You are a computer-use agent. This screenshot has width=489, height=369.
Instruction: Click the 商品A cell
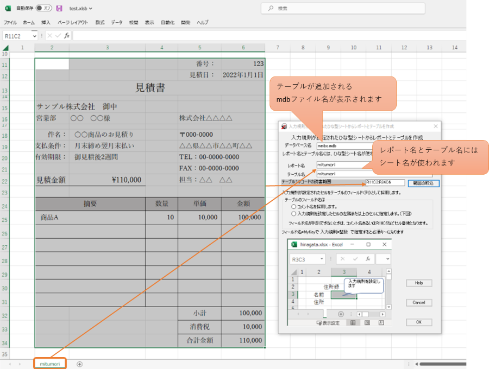(x=90, y=218)
